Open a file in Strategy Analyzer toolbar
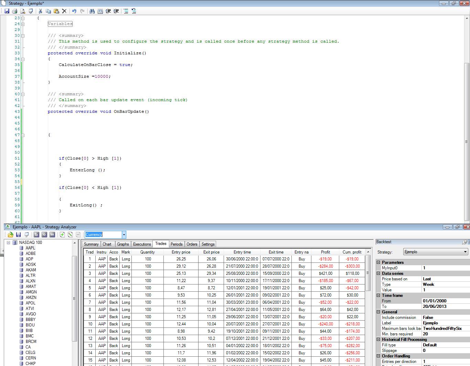This screenshot has width=470, height=366. [10, 235]
